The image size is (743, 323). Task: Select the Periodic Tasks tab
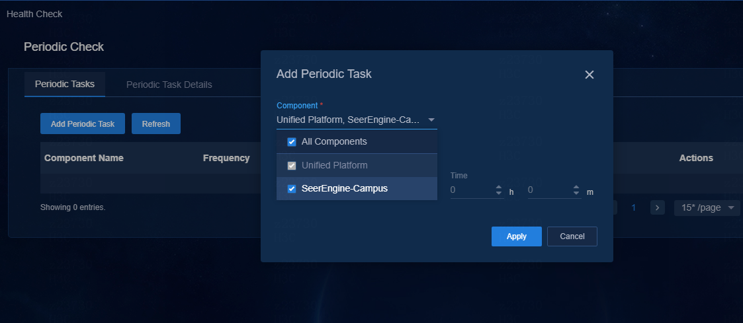(65, 84)
